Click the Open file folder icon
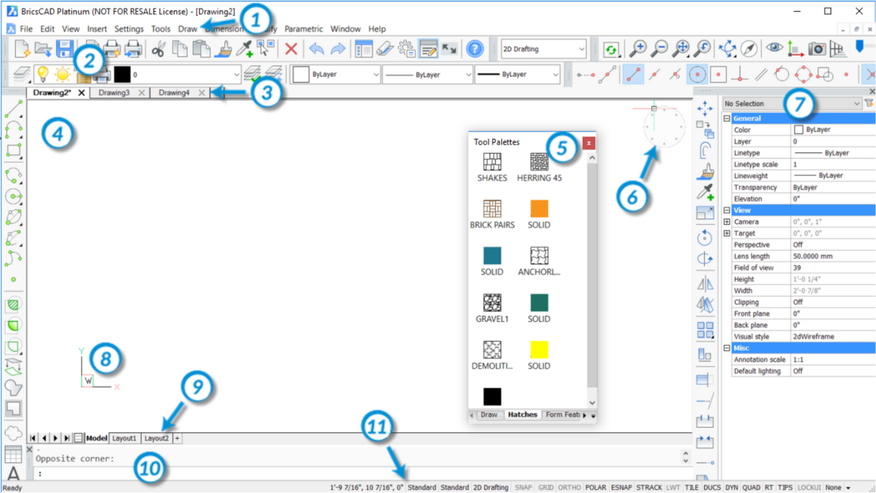 point(43,49)
